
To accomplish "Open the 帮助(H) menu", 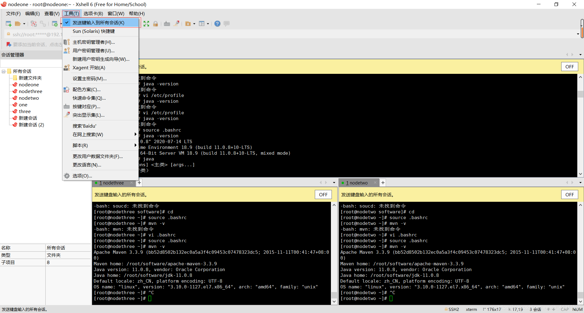I will coord(137,14).
